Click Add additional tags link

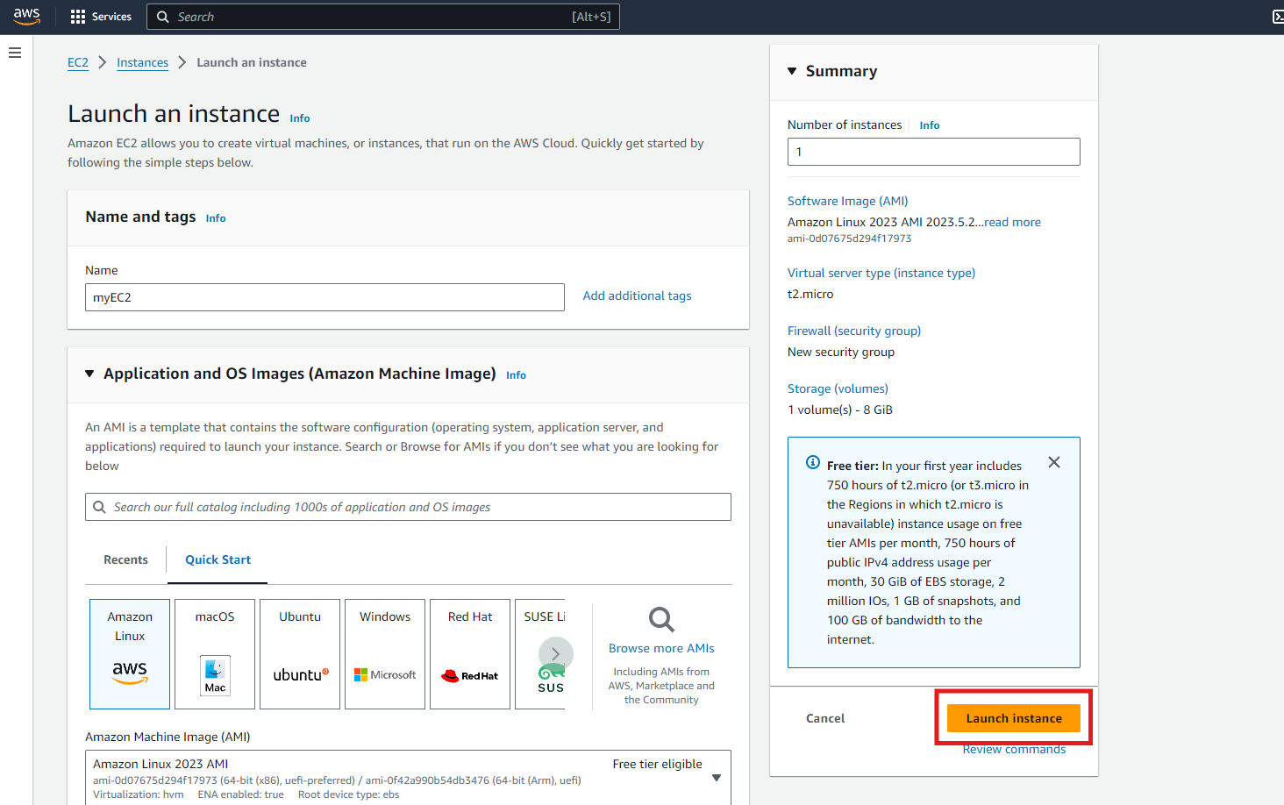point(637,296)
